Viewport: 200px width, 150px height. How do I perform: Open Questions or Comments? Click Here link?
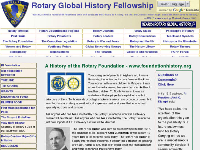(x=168, y=80)
